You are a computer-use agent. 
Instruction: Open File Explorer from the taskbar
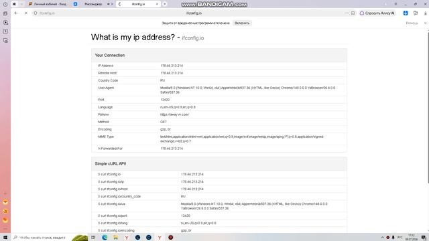(x=115, y=238)
